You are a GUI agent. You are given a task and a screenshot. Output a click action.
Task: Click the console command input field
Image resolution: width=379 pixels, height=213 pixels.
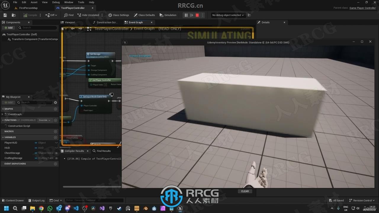(94, 200)
